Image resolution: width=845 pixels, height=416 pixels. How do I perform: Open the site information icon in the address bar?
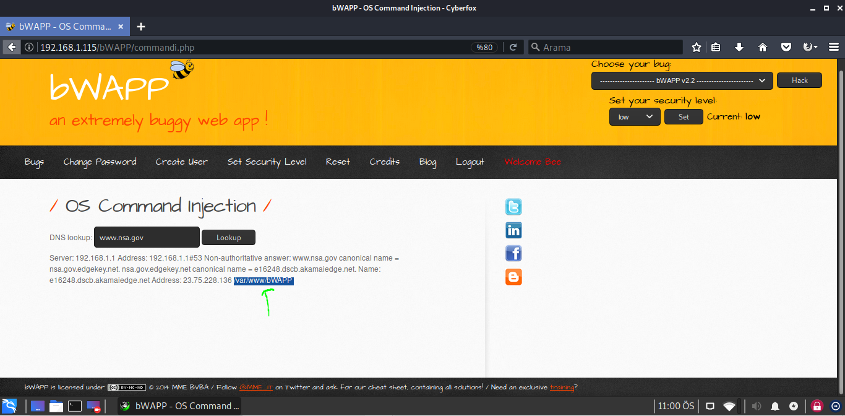tap(29, 47)
